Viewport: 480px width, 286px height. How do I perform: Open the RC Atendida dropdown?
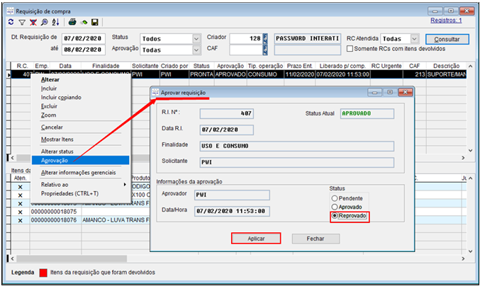point(414,38)
